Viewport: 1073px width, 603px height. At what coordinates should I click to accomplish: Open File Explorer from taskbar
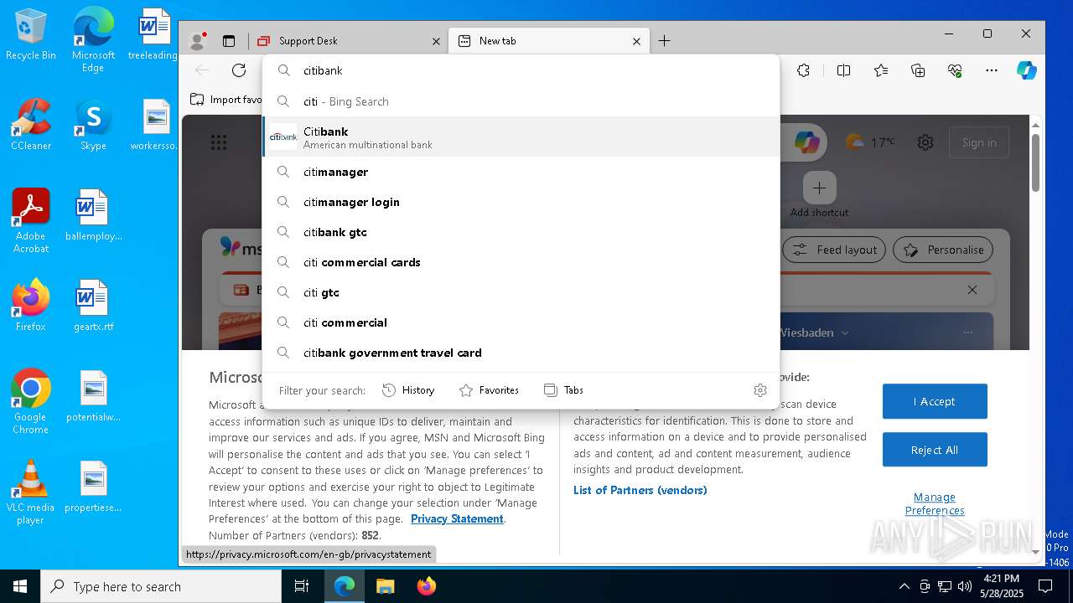385,586
